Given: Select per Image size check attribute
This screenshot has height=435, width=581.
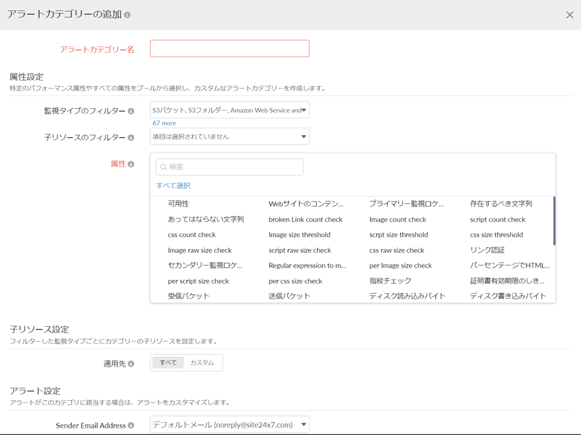Looking at the screenshot, I should coord(401,265).
